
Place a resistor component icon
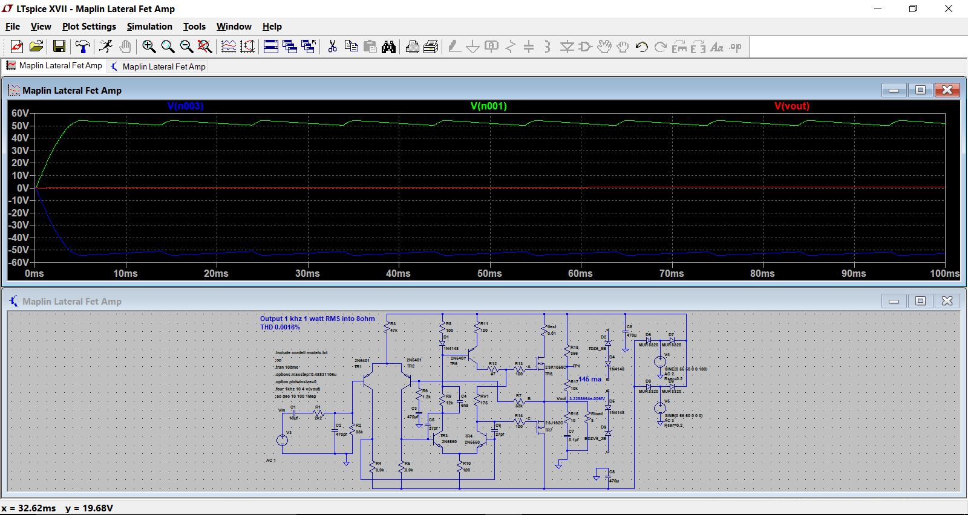511,47
